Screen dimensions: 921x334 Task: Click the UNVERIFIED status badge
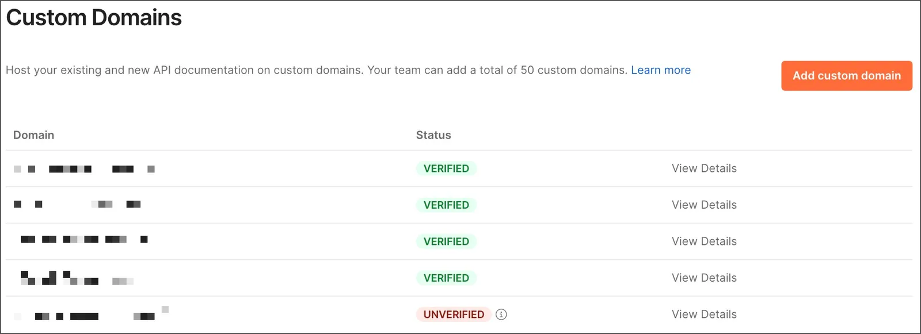pyautogui.click(x=454, y=314)
